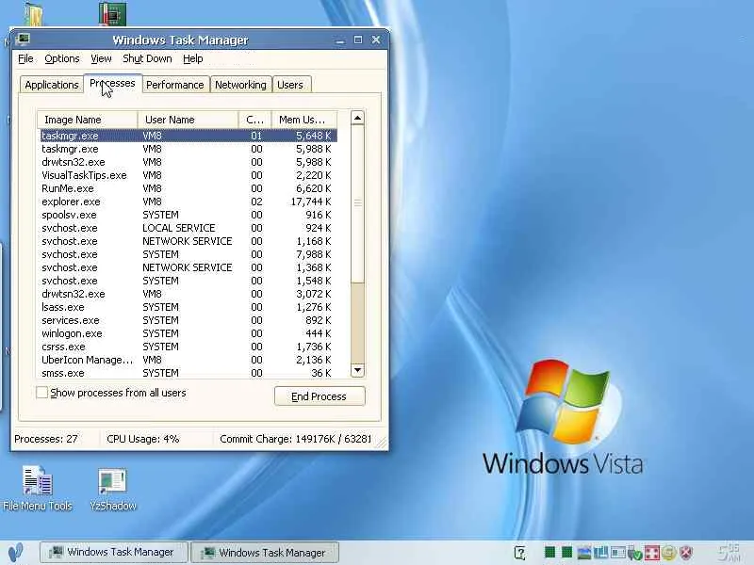Select the csrss.exe process
This screenshot has width=754, height=565.
coord(188,347)
